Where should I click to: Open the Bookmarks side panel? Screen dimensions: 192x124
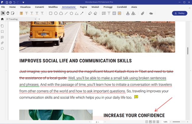tap(2, 31)
